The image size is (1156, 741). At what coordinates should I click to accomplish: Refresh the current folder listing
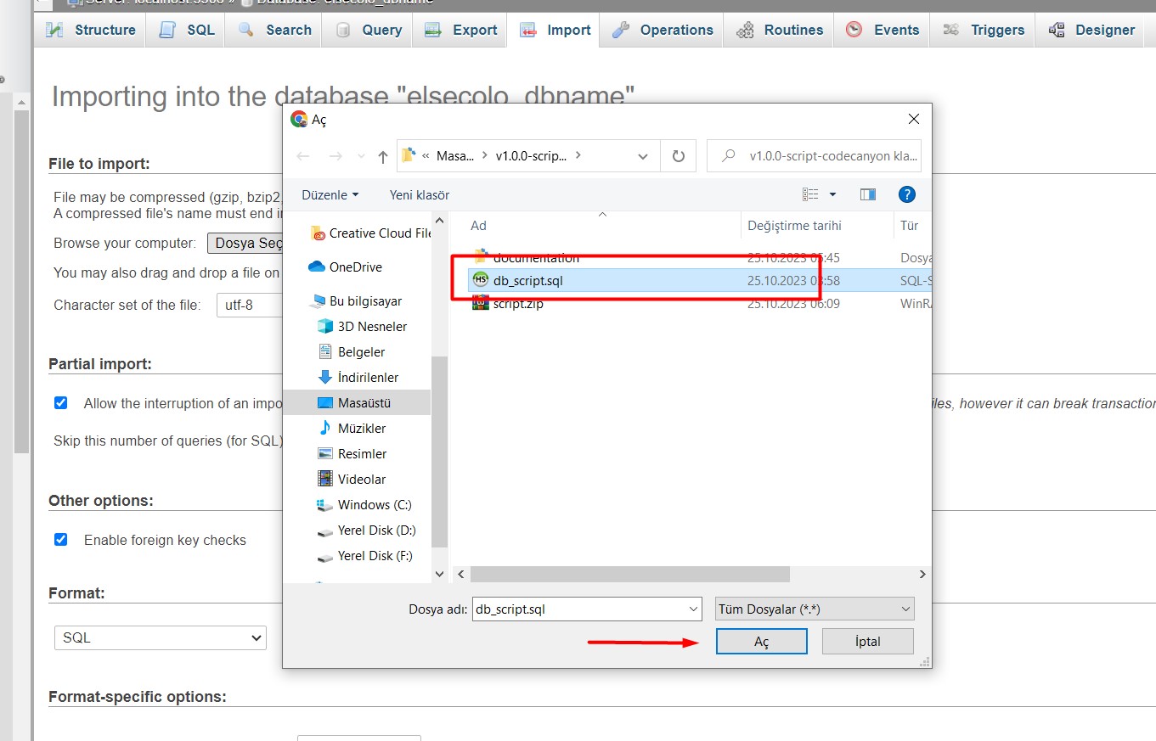pos(678,156)
